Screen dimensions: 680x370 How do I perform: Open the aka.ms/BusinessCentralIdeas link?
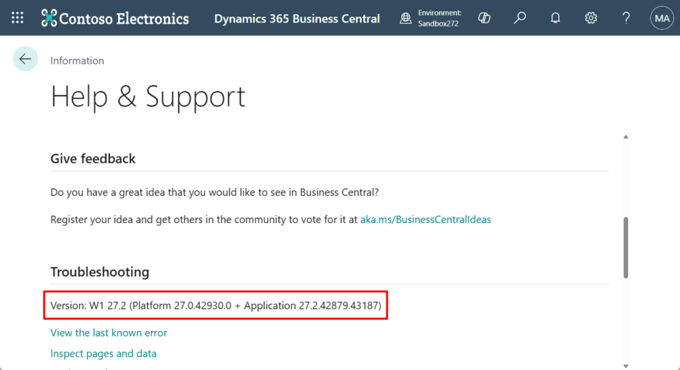pos(425,219)
